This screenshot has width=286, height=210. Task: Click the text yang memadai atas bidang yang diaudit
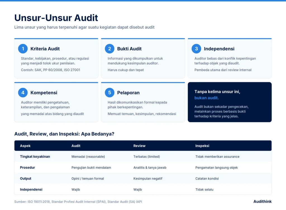pyautogui.click(x=52, y=114)
